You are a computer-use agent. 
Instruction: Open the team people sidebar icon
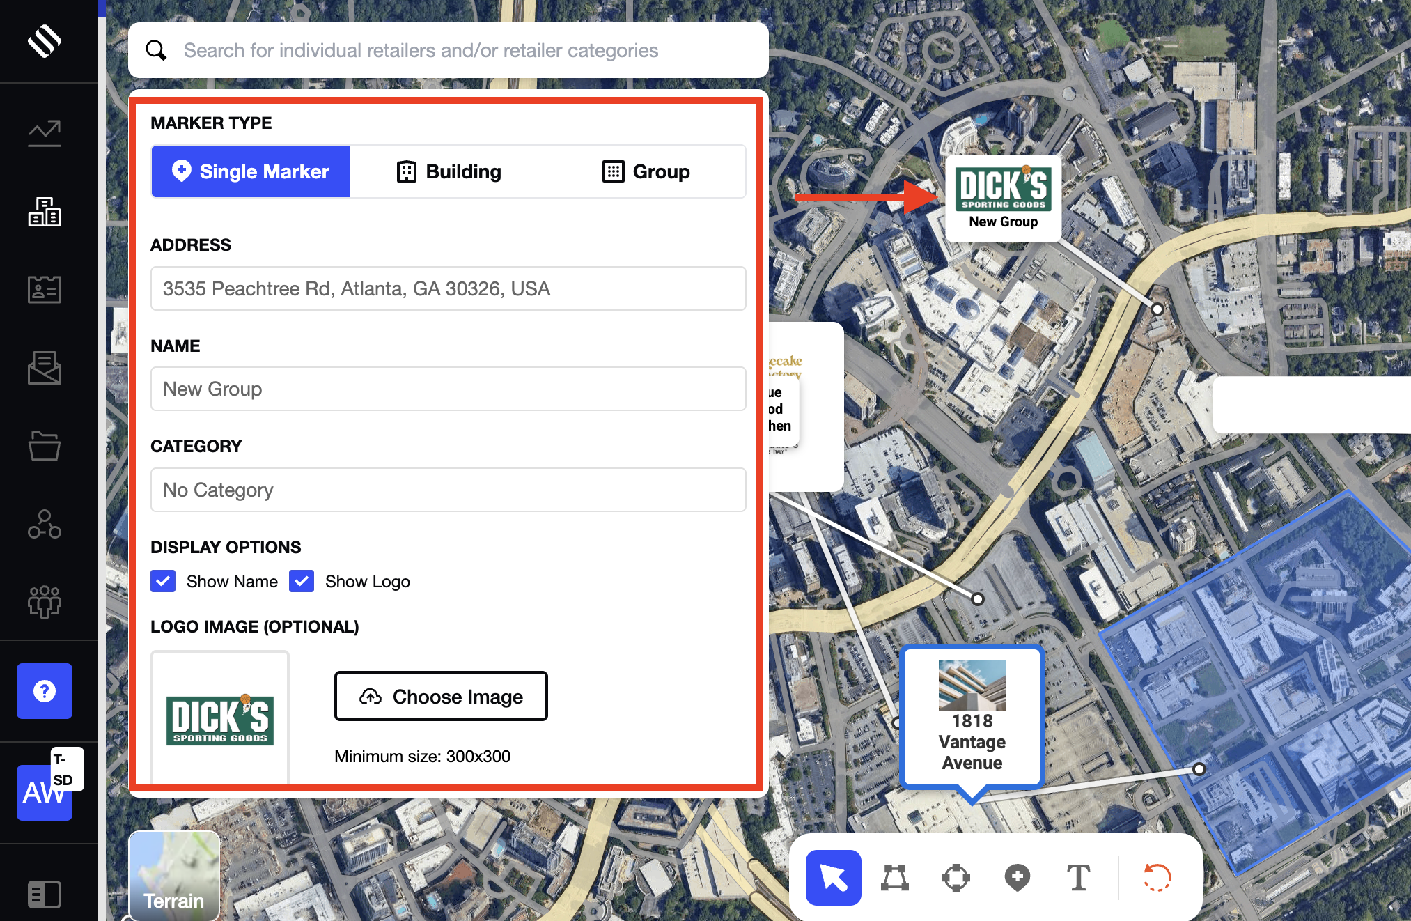[x=45, y=601]
